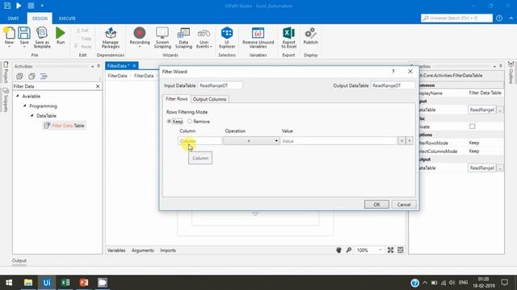Click the Column input field

200,141
